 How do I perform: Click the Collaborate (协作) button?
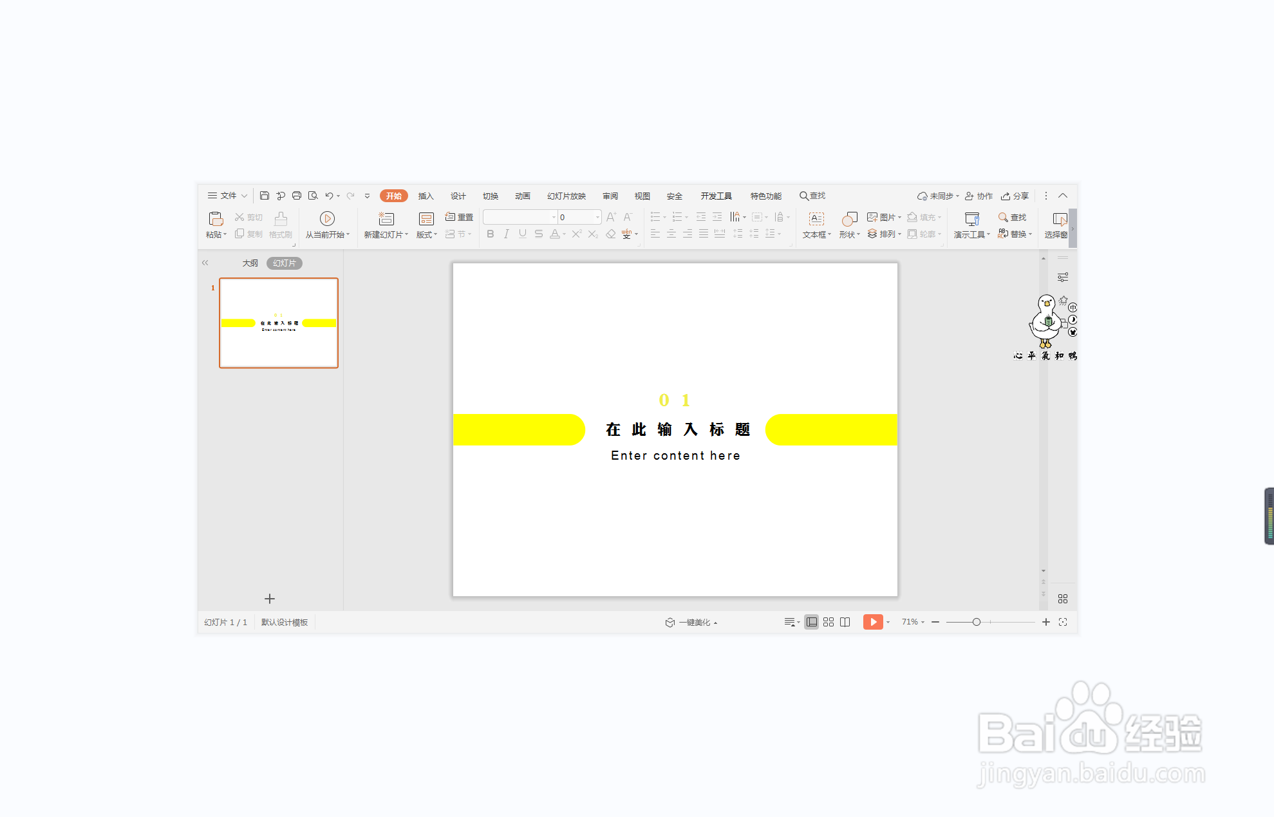[979, 196]
